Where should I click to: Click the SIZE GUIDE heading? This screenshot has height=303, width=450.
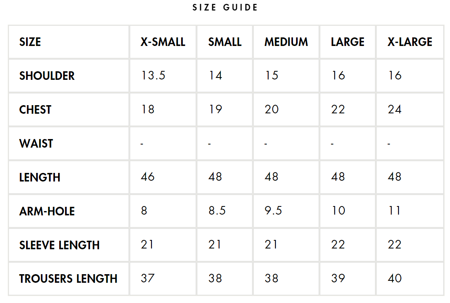[x=225, y=8]
